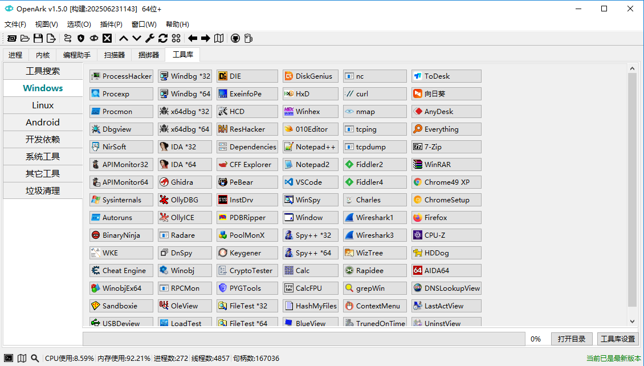The image size is (644, 366).
Task: Click the back arrow icon
Action: coord(193,38)
